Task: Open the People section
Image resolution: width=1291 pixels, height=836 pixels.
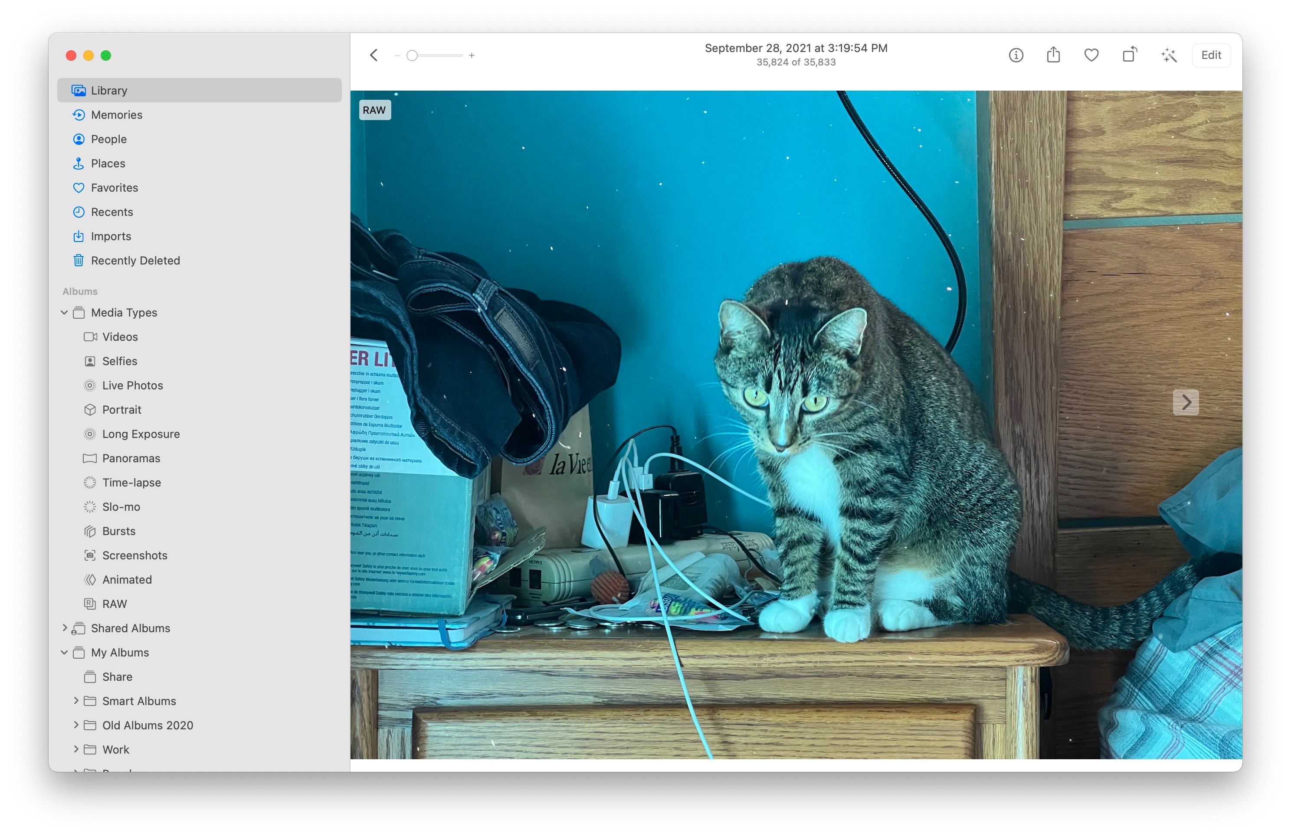Action: pos(109,139)
